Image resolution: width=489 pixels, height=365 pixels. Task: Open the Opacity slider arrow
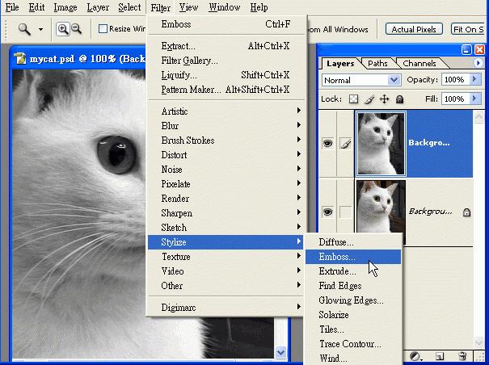(x=475, y=79)
